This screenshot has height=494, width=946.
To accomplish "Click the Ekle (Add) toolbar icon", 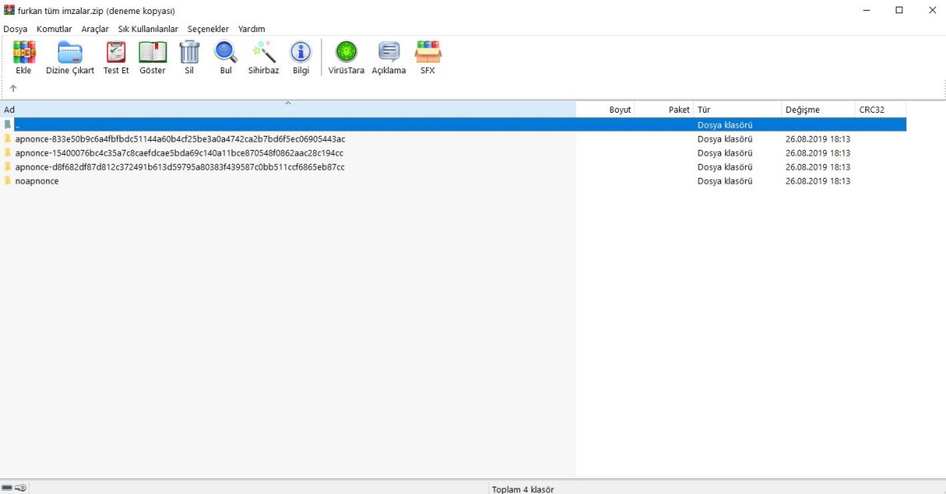I will point(24,57).
